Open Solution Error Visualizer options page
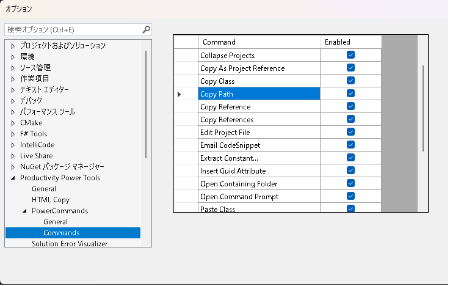The height and width of the screenshot is (286, 450). click(70, 244)
